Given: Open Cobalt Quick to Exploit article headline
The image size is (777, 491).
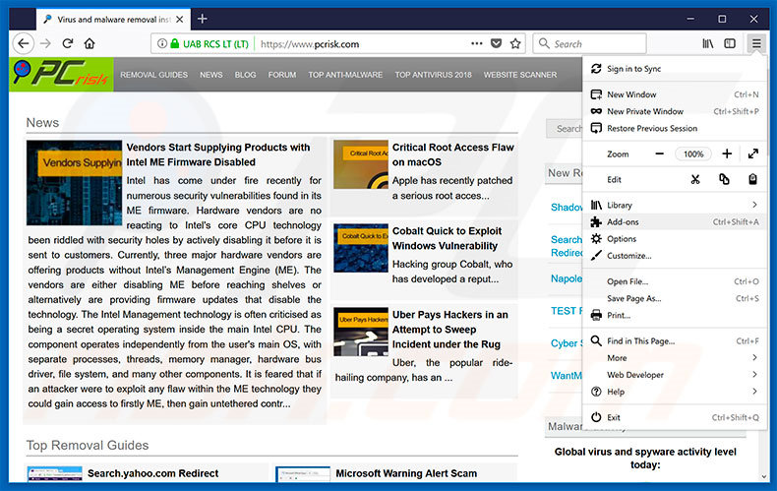Looking at the screenshot, I should click(447, 238).
